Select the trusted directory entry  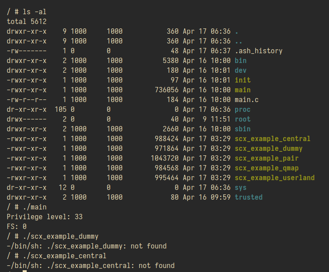pos(249,197)
